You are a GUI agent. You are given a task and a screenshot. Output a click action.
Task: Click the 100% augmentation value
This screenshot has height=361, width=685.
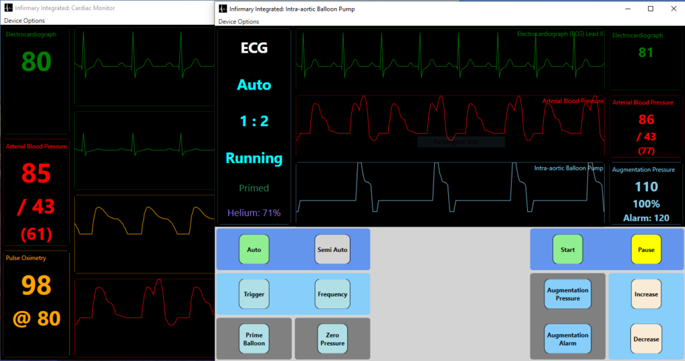646,204
